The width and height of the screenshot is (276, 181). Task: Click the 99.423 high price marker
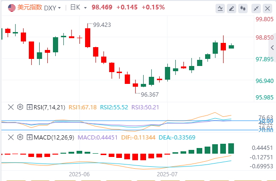[x=102, y=25]
